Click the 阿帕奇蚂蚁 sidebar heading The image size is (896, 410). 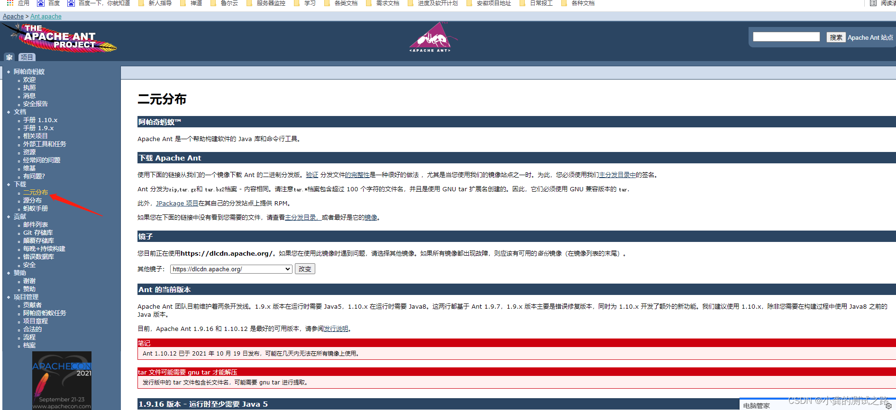(x=29, y=71)
